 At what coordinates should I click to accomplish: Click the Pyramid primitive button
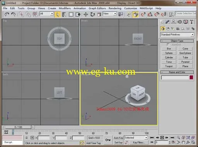point(185,62)
